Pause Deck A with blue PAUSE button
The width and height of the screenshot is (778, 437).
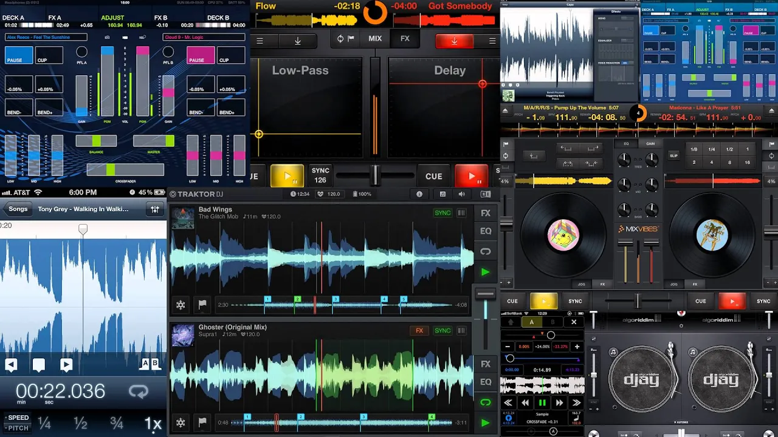click(19, 55)
